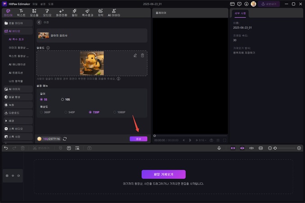Select the 텍스트 동영상 sub-item

(x=18, y=56)
